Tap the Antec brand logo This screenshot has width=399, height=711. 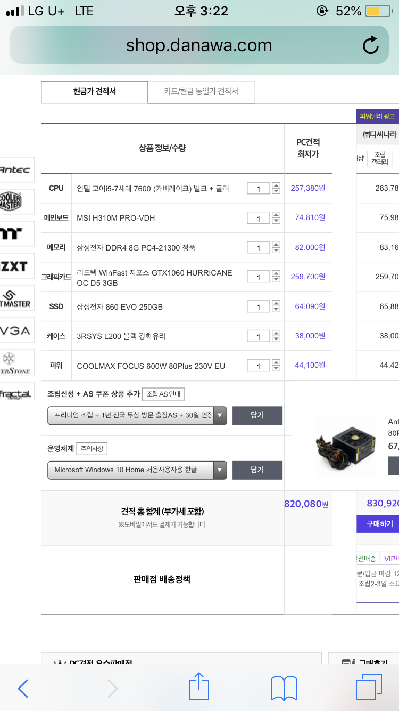16,170
